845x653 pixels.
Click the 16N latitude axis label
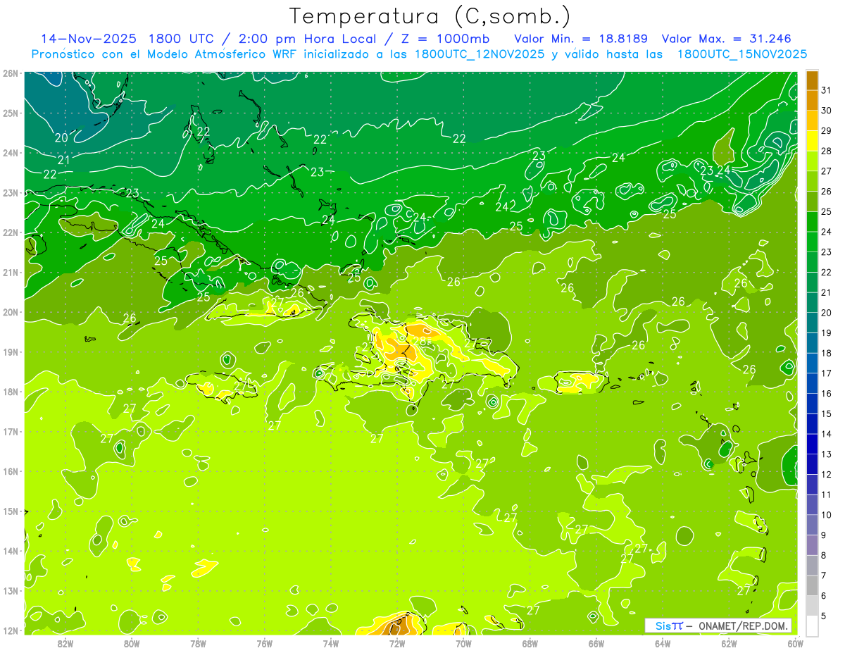point(9,471)
